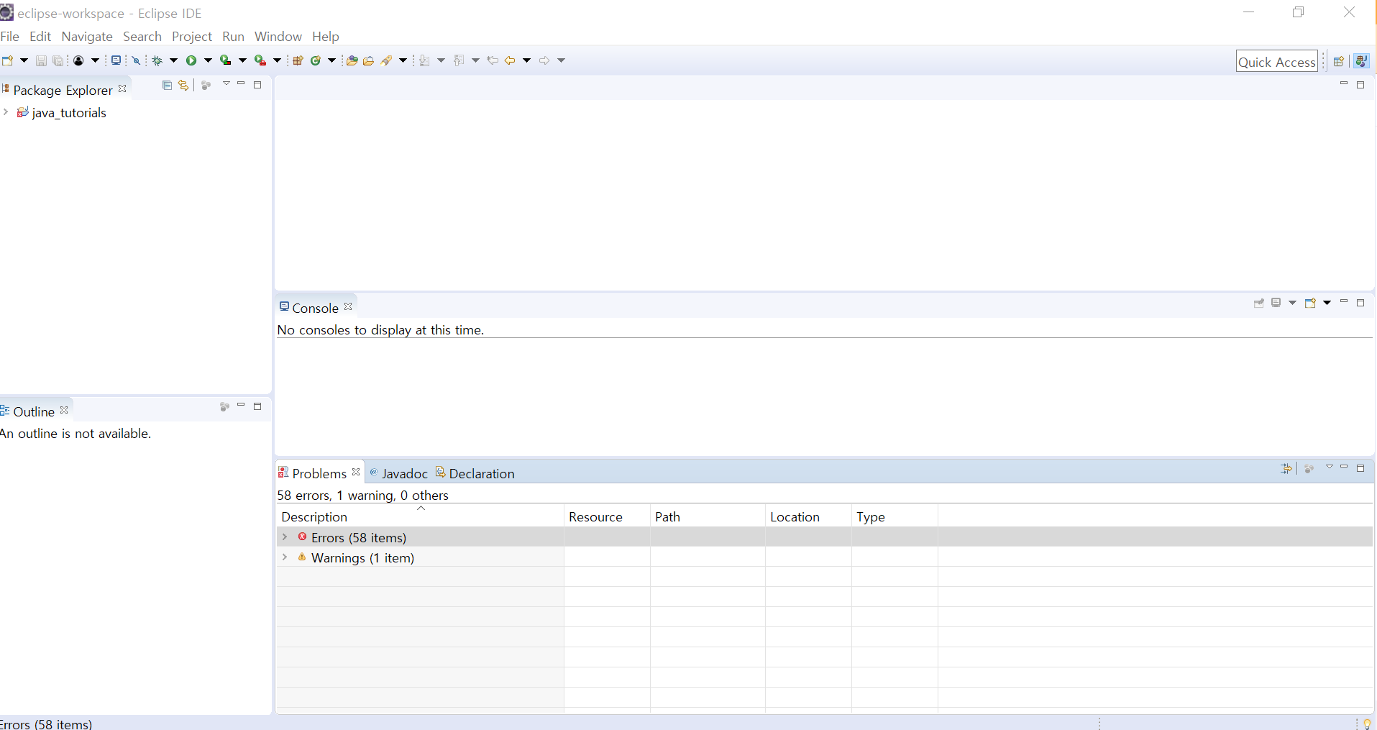Open the Search dropdown arrow in toolbar
Screen dimensions: 1377x730
tap(403, 60)
